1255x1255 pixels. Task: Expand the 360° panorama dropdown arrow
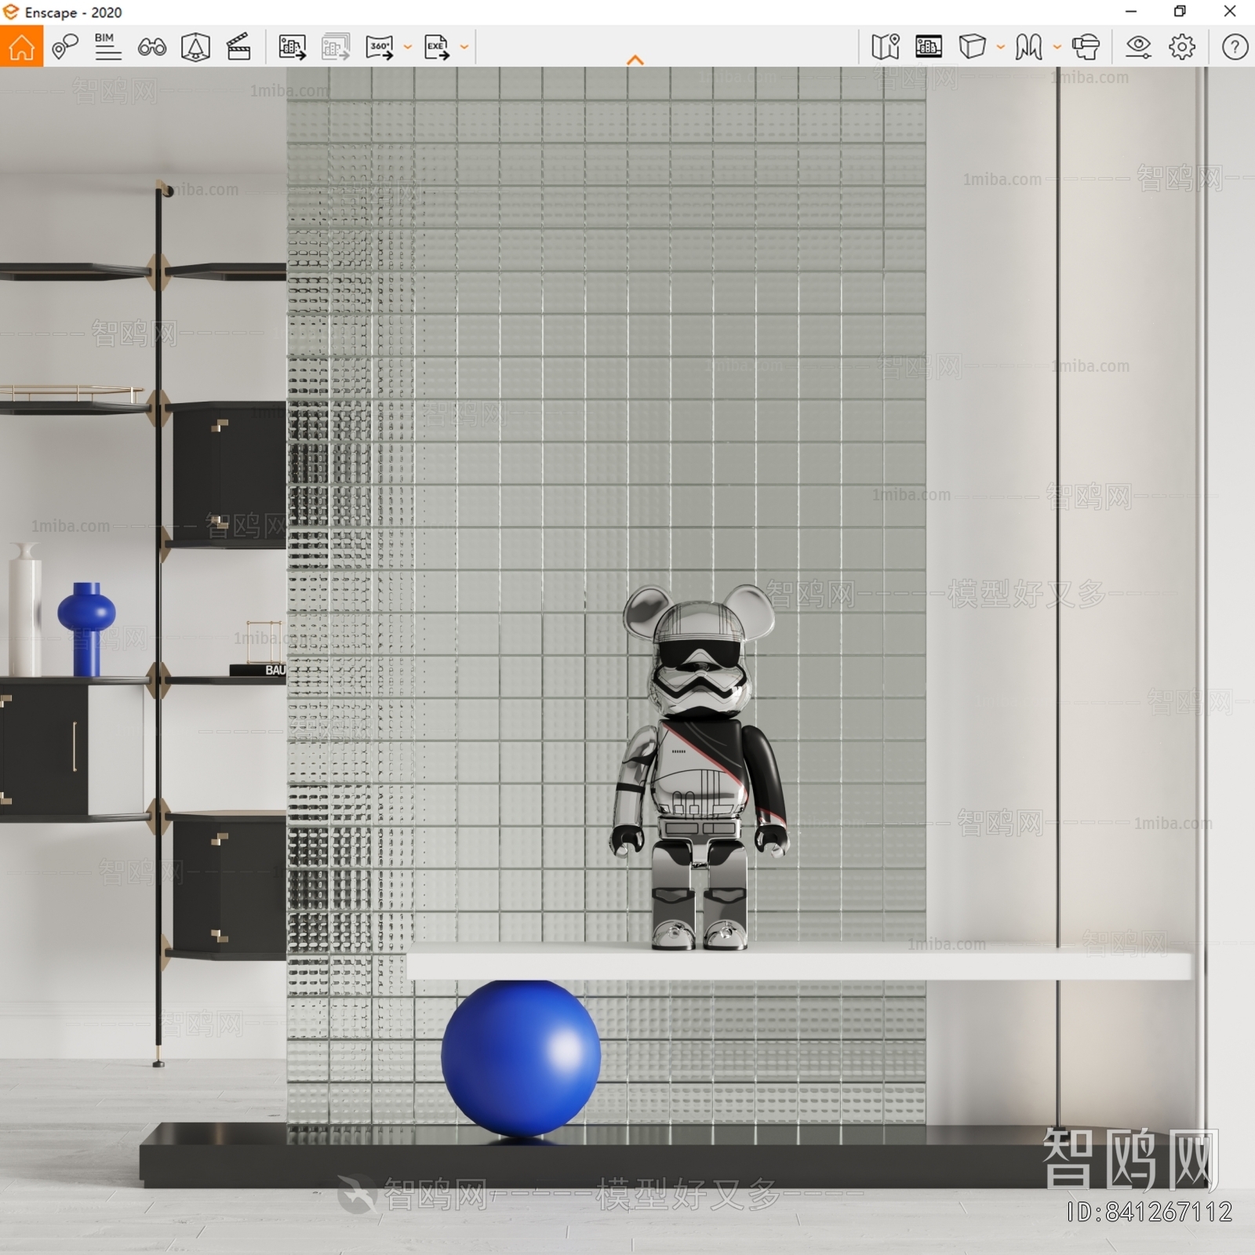point(408,47)
